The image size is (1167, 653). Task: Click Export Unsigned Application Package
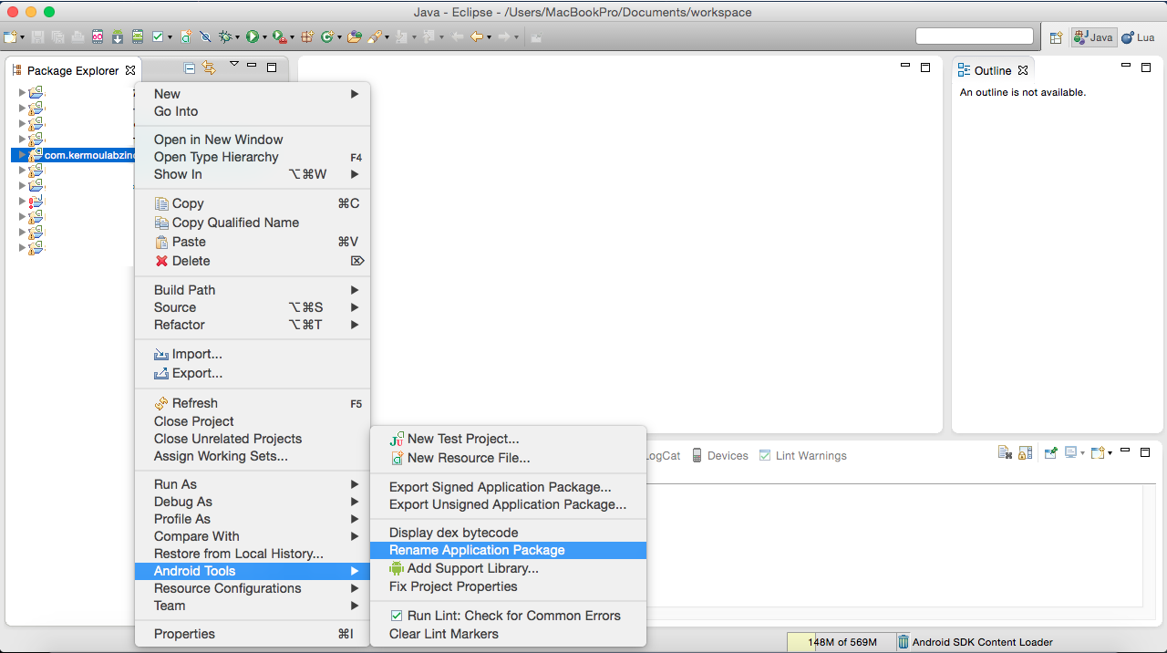click(508, 504)
